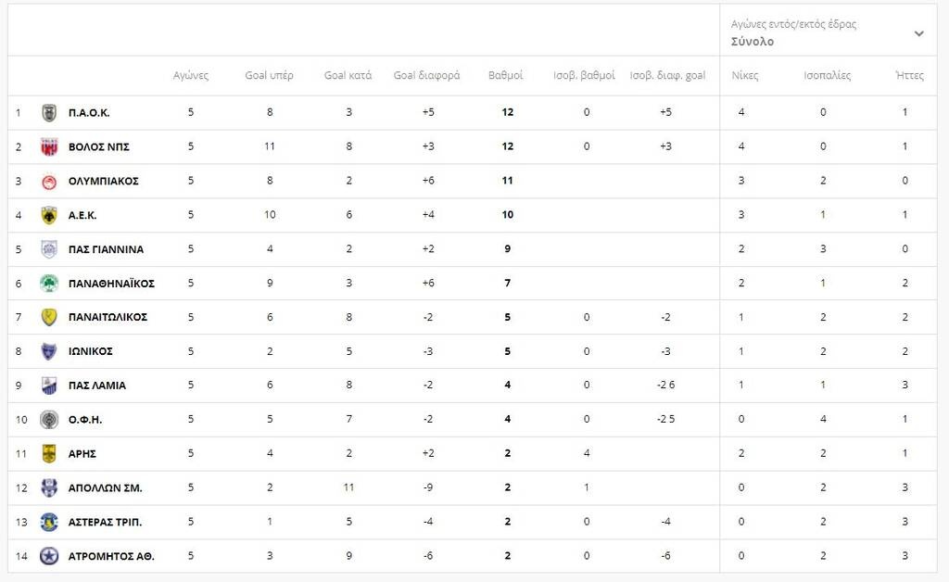This screenshot has height=582, width=949.
Task: Click the ΑΤΡΟΜΗΤΟΣ ΑΘ. star logo
Action: pyautogui.click(x=49, y=556)
